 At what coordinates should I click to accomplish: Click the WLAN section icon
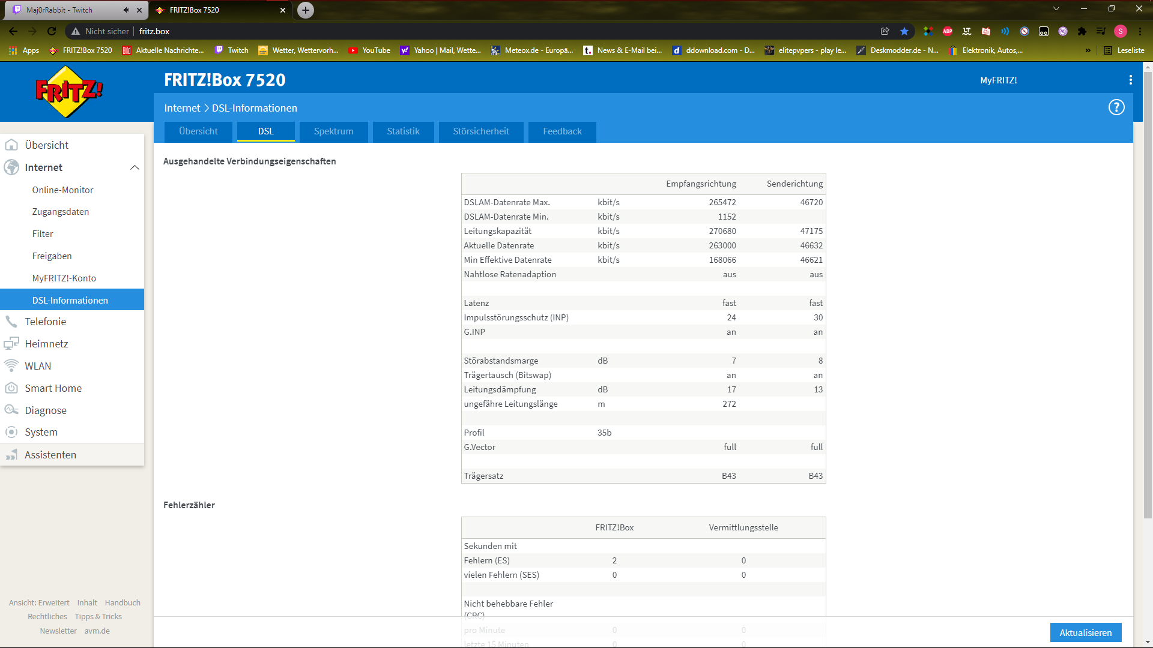[13, 365]
